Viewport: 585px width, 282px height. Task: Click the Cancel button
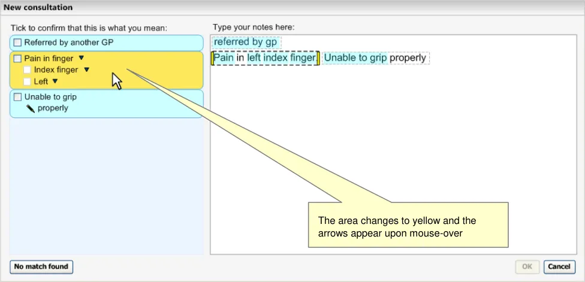point(559,266)
